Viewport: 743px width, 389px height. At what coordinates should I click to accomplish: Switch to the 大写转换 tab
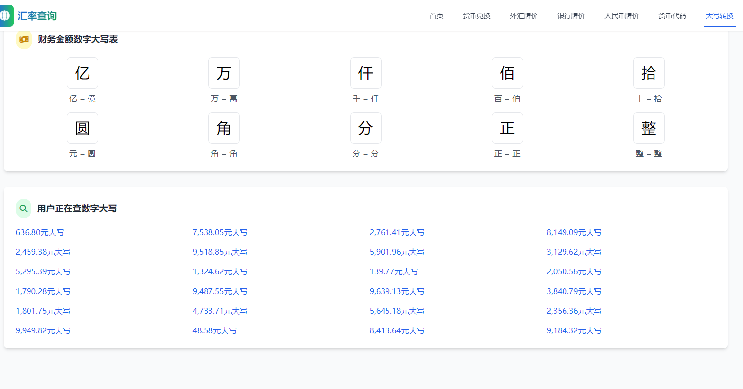(719, 16)
